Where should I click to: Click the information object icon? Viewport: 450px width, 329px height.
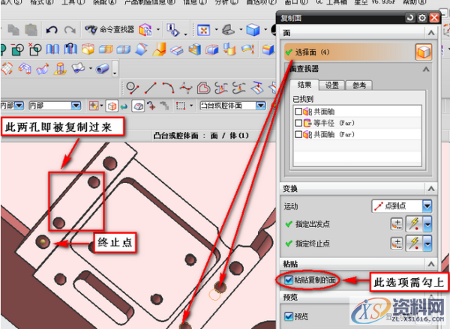173,30
